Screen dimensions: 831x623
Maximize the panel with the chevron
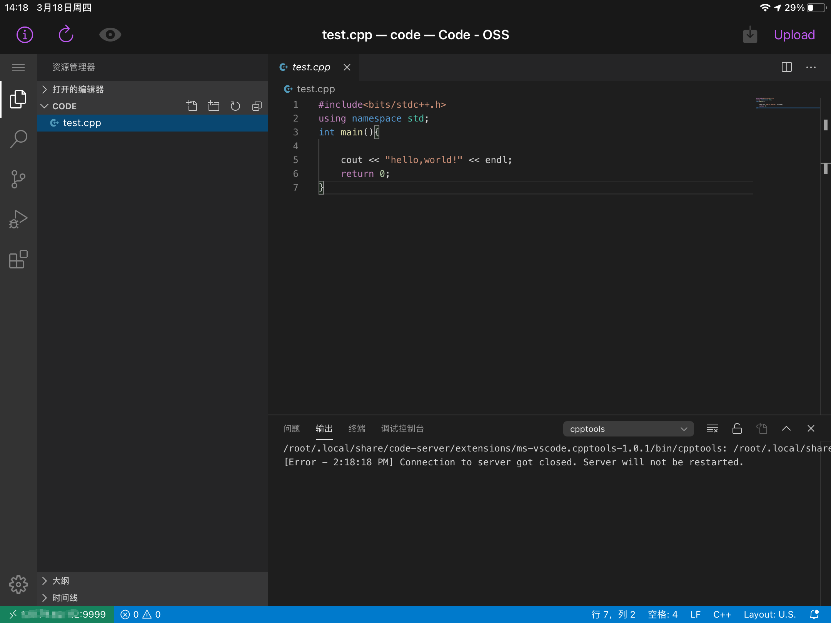[x=786, y=428]
